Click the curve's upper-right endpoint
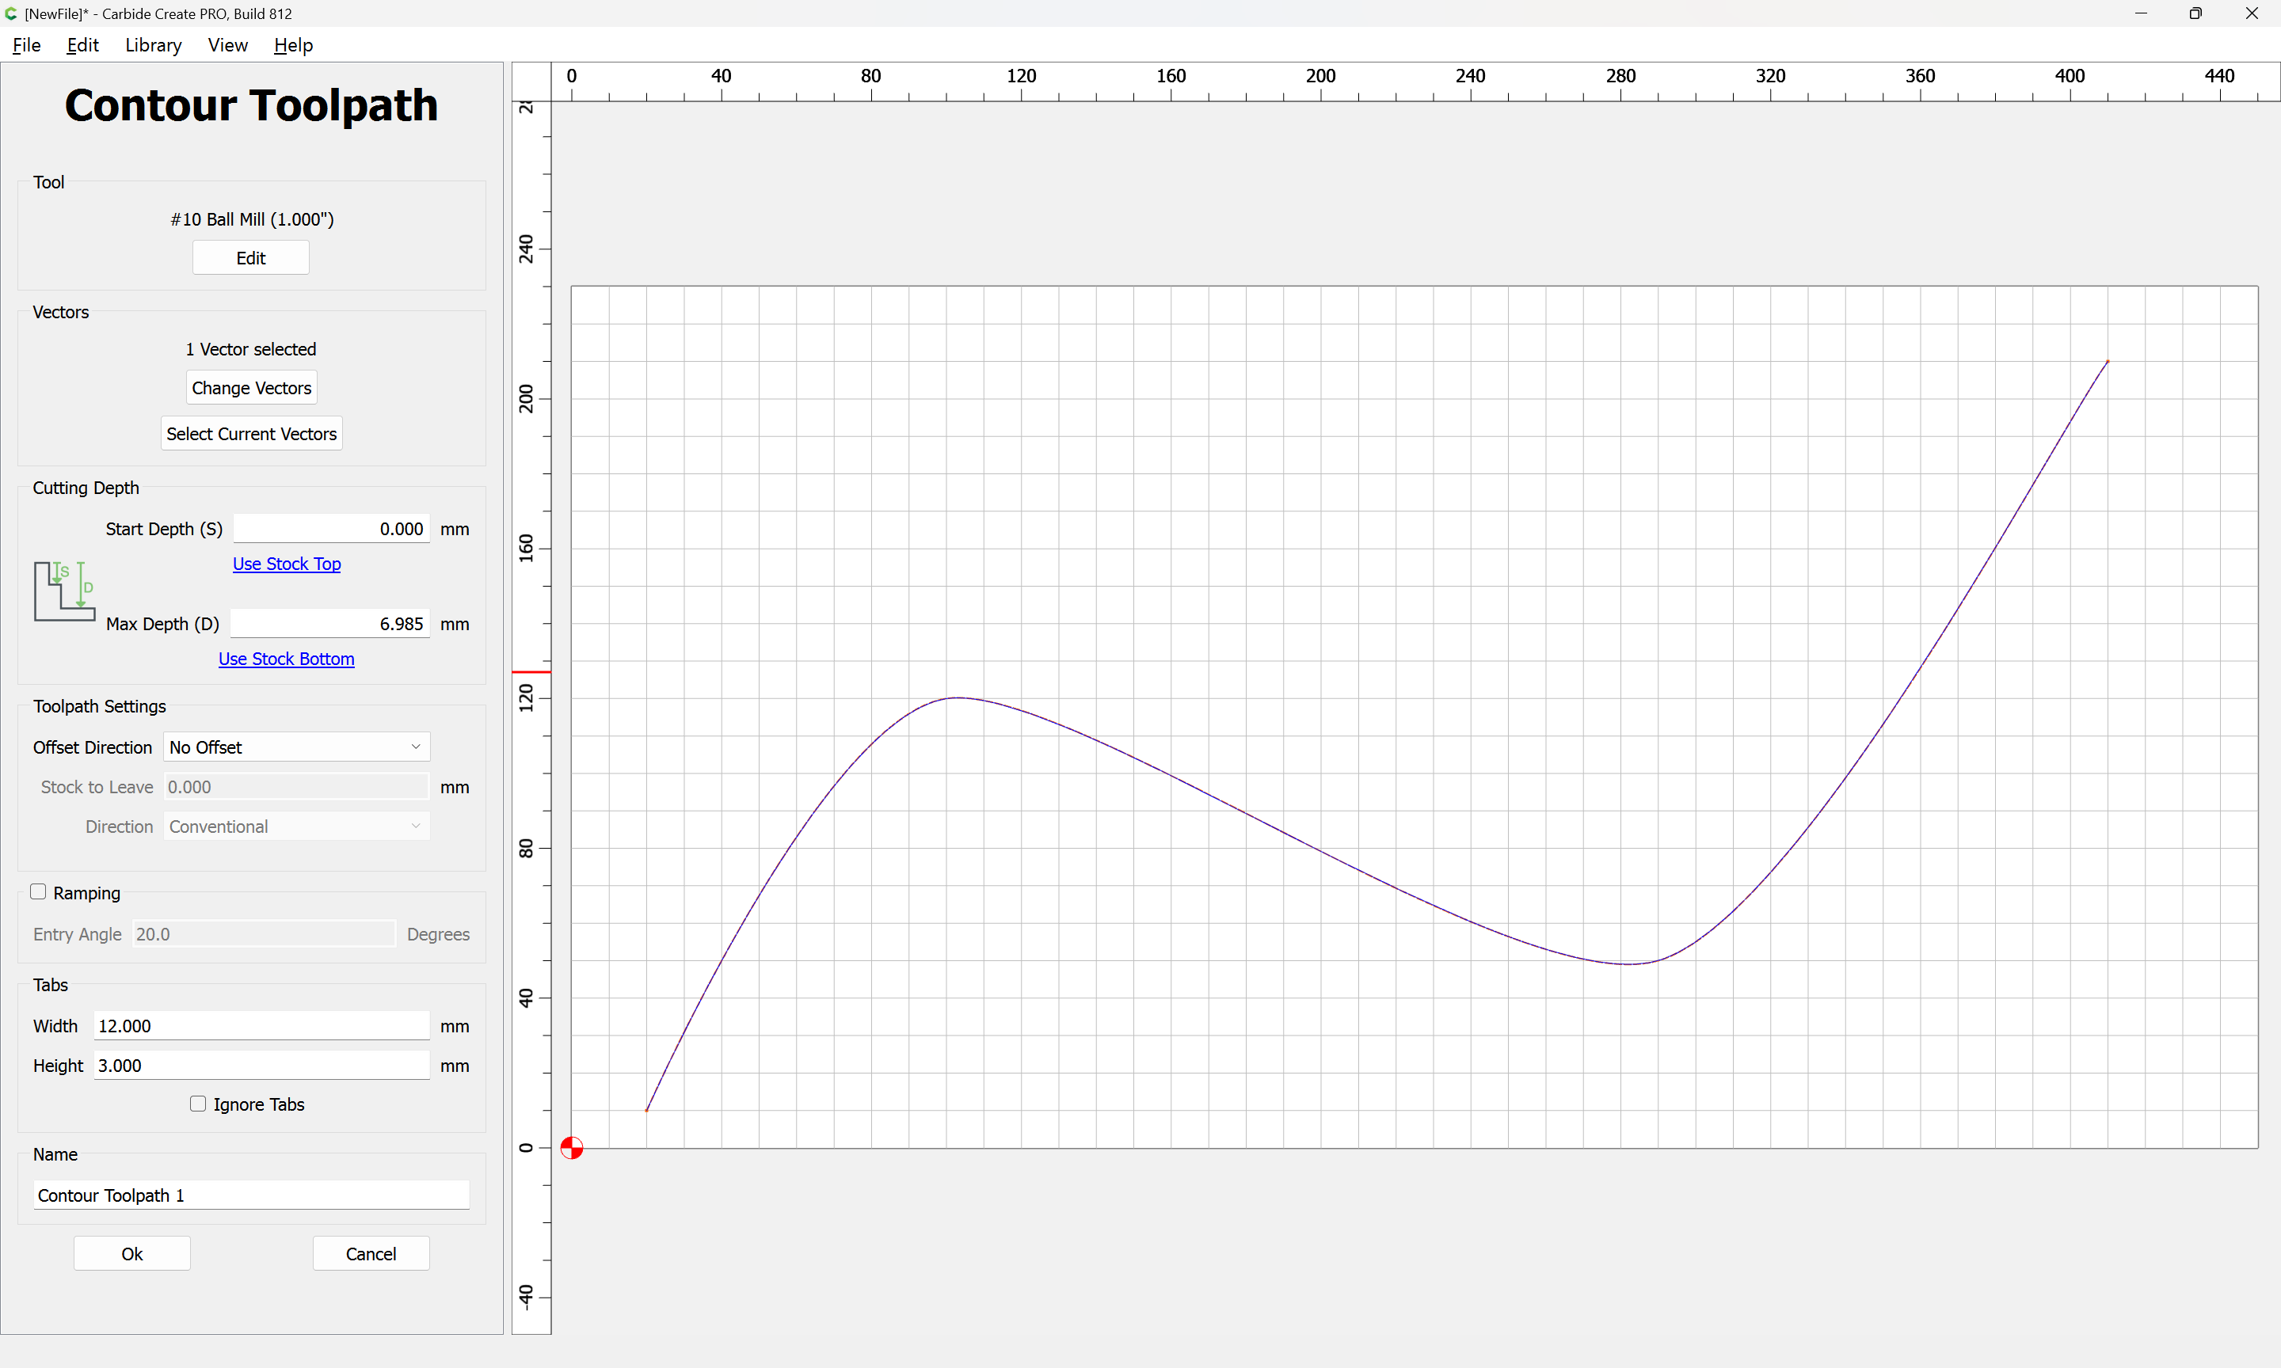The height and width of the screenshot is (1368, 2281). 2108,361
